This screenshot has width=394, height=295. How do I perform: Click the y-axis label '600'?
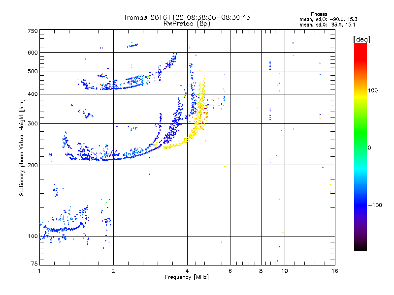pyautogui.click(x=33, y=53)
